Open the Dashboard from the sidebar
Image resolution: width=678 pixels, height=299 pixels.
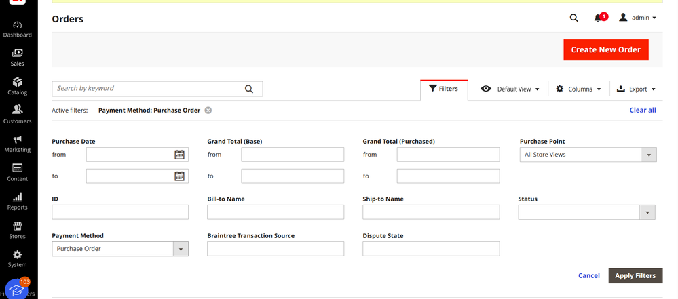click(x=18, y=28)
